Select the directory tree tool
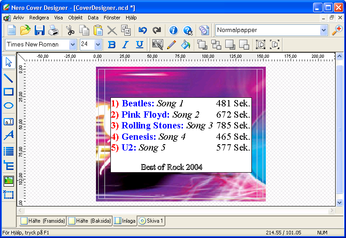The image size is (346, 238). [9, 165]
